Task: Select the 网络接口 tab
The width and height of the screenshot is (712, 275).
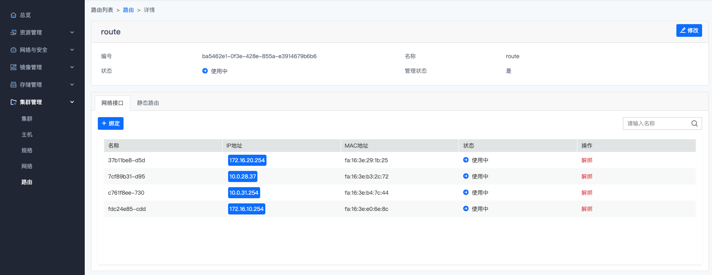Action: click(x=112, y=103)
